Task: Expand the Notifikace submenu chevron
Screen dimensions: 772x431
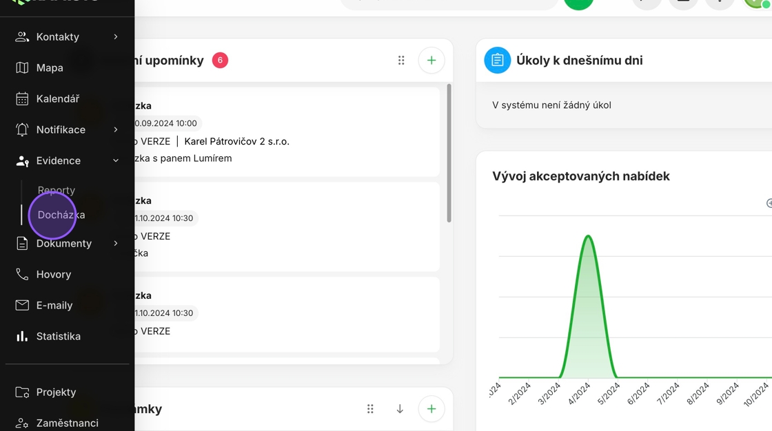Action: (116, 129)
